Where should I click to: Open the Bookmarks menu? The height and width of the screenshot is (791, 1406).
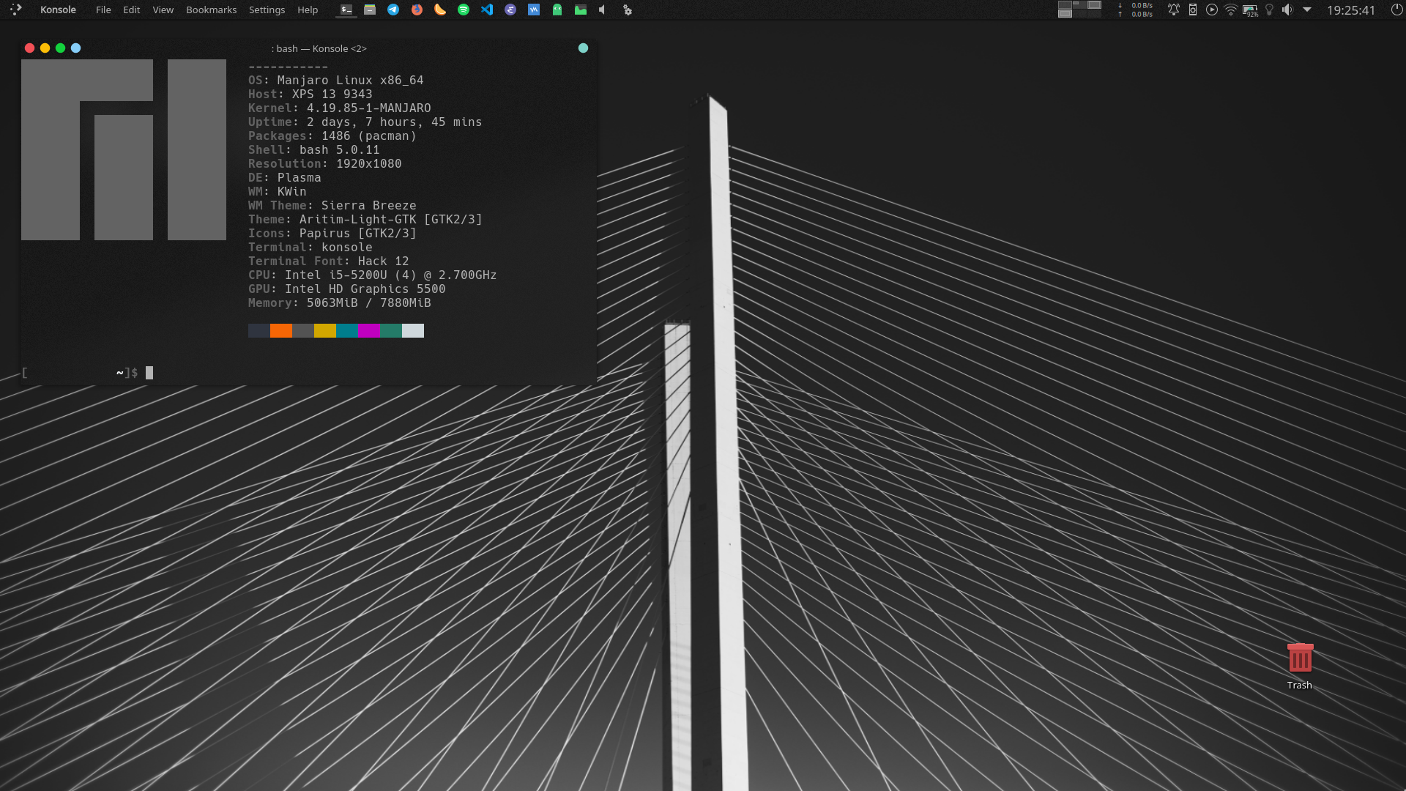(212, 10)
